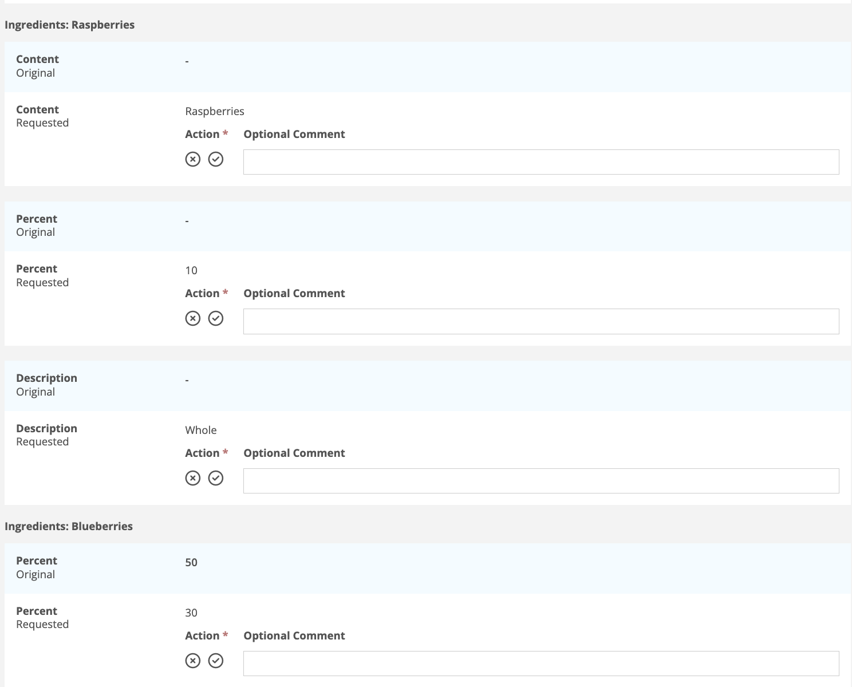
Task: Reject the requested Raspberries content change
Action: tap(193, 159)
